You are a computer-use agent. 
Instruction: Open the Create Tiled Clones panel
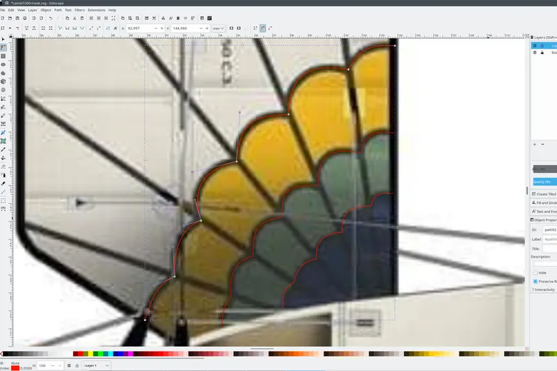coord(544,194)
